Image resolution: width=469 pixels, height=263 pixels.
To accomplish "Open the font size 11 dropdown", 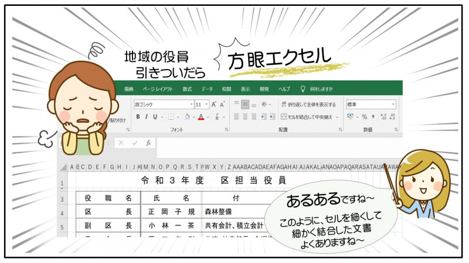I will click(x=206, y=105).
